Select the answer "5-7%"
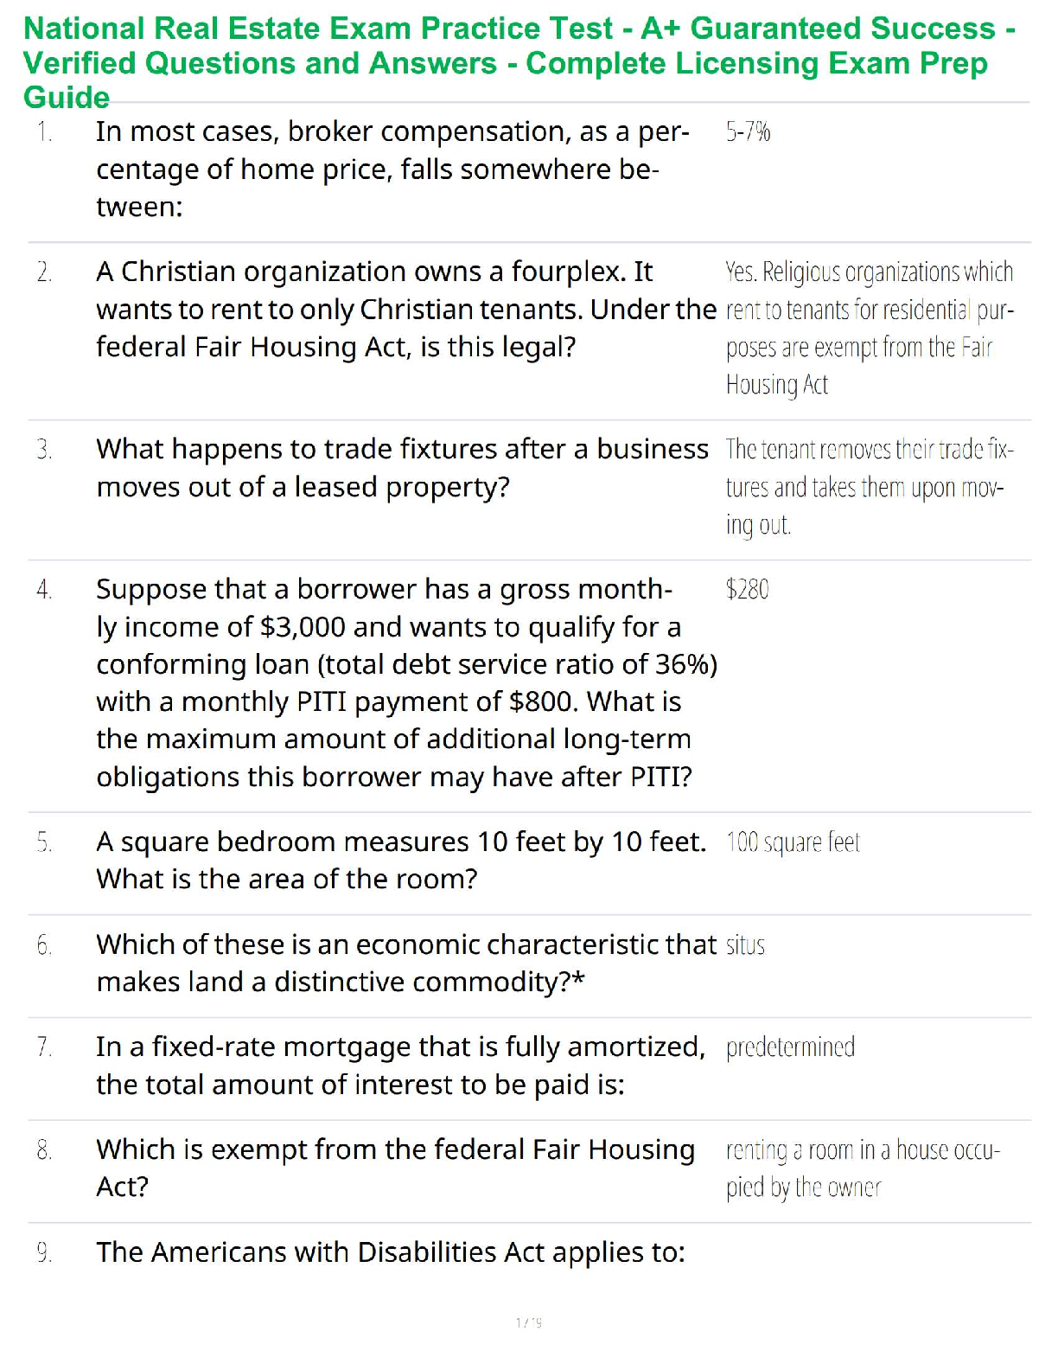Viewport: 1058px width, 1370px height. pyautogui.click(x=748, y=132)
